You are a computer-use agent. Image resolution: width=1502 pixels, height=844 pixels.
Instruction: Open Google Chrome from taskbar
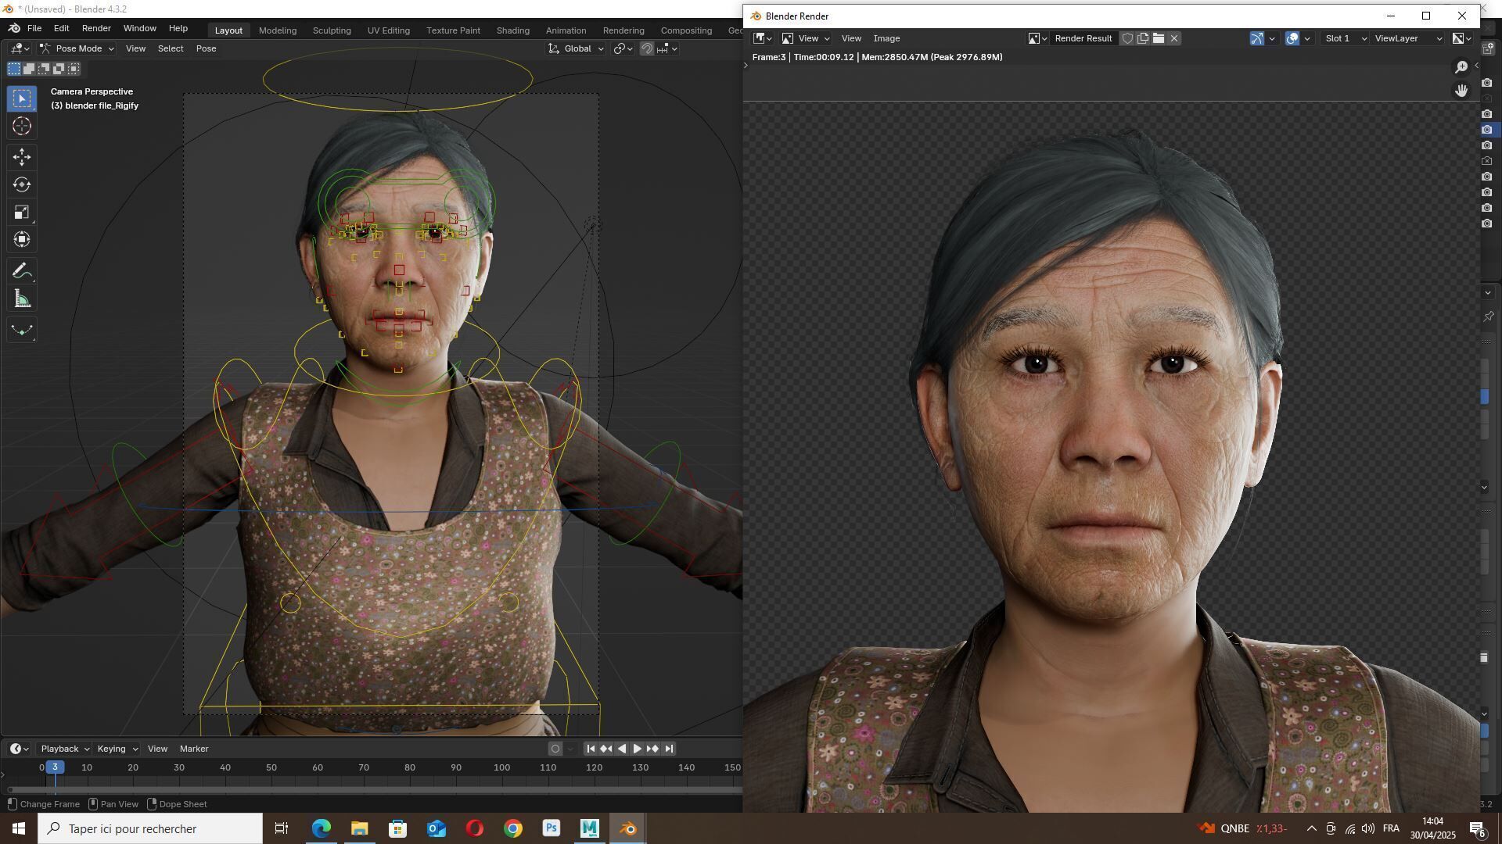click(513, 828)
